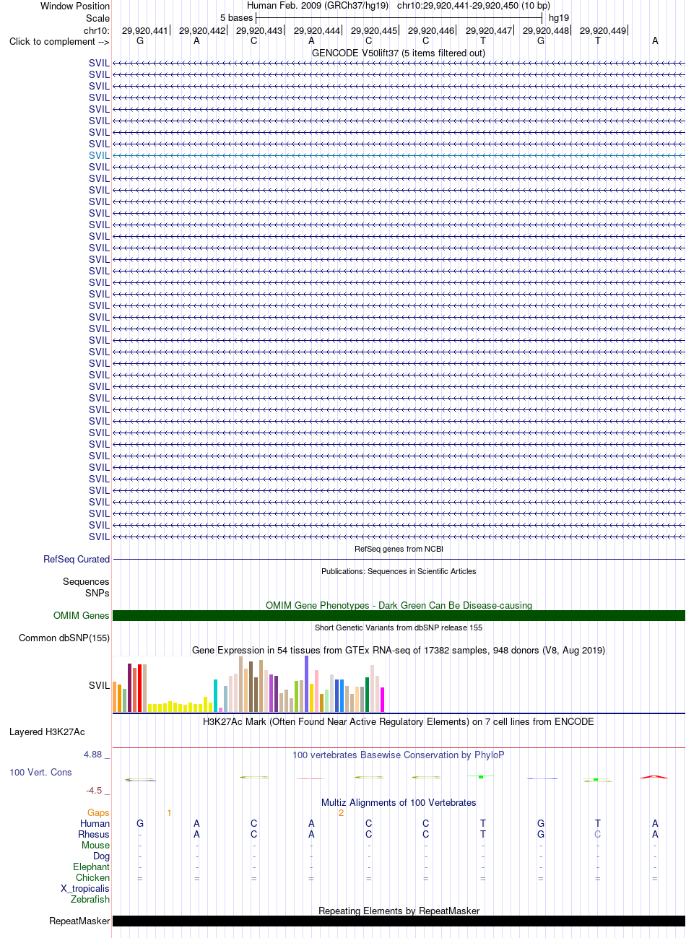This screenshot has width=686, height=938.
Task: Click SVIL label beside GTEx bar chart
Action: coord(100,685)
